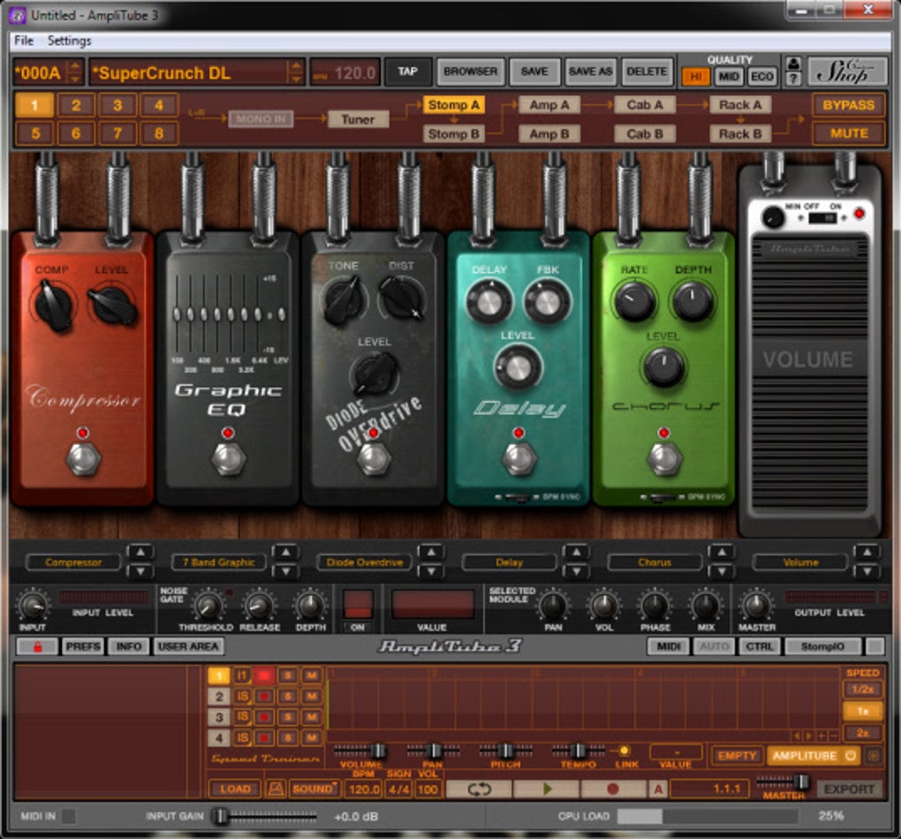This screenshot has height=839, width=901.
Task: Toggle the Diode Overdrive footswitch
Action: tap(374, 458)
